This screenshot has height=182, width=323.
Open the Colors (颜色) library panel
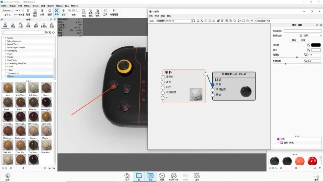[13, 25]
